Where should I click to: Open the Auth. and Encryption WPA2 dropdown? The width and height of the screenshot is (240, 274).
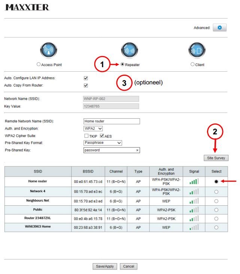[93, 129]
